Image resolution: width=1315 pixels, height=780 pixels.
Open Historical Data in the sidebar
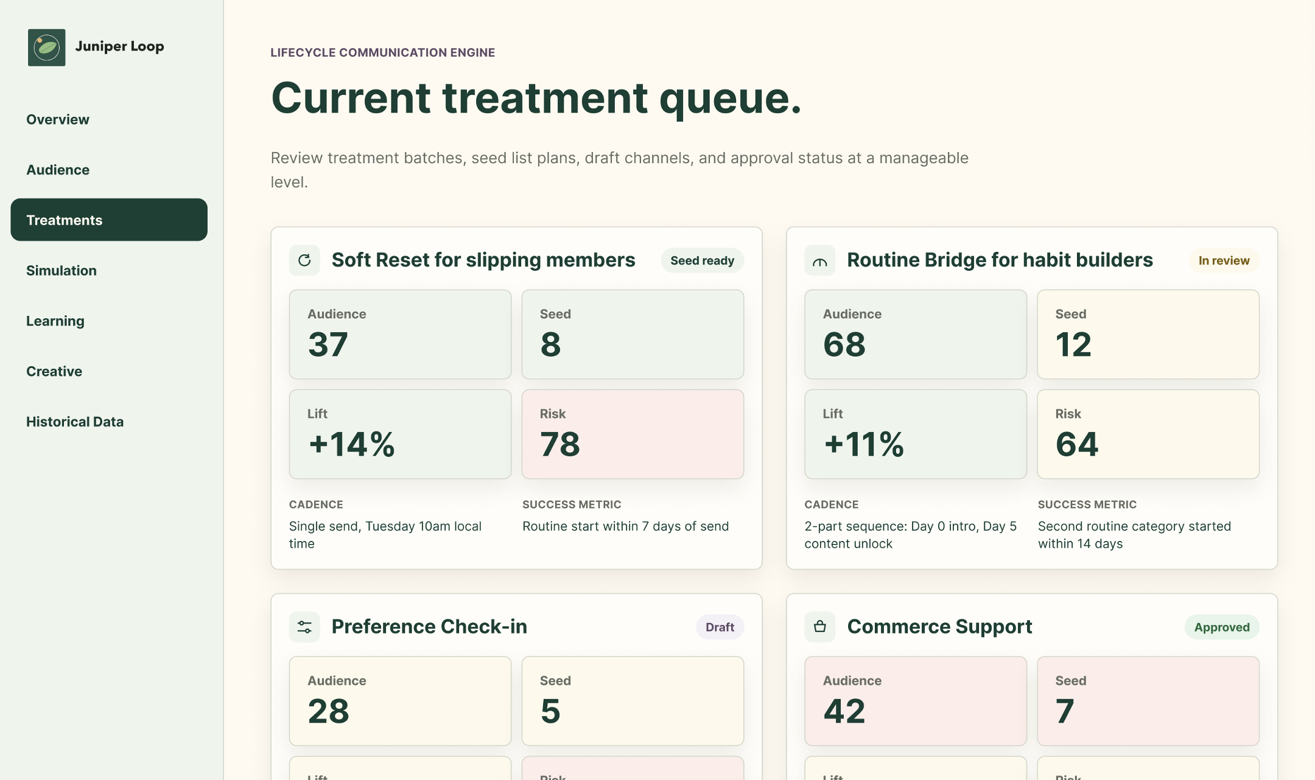(109, 422)
